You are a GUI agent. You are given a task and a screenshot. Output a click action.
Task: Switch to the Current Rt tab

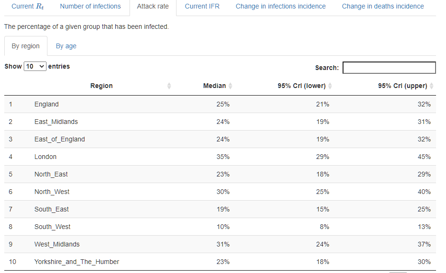pos(28,6)
